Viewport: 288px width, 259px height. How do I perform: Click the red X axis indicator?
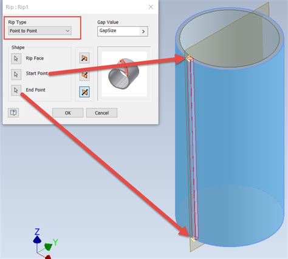pyautogui.click(x=48, y=257)
